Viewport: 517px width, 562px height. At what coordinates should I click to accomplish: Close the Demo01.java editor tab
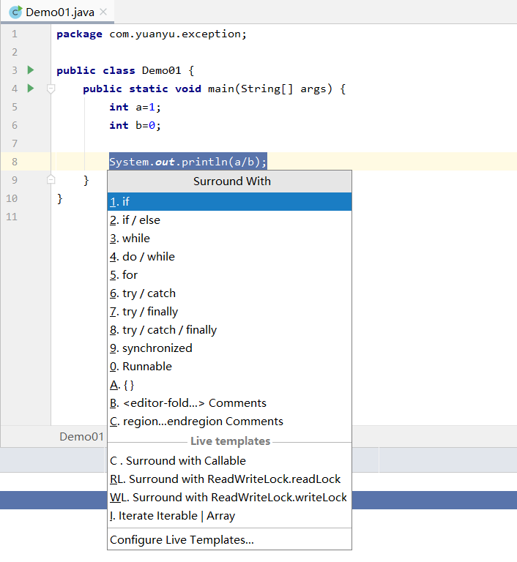(x=103, y=12)
